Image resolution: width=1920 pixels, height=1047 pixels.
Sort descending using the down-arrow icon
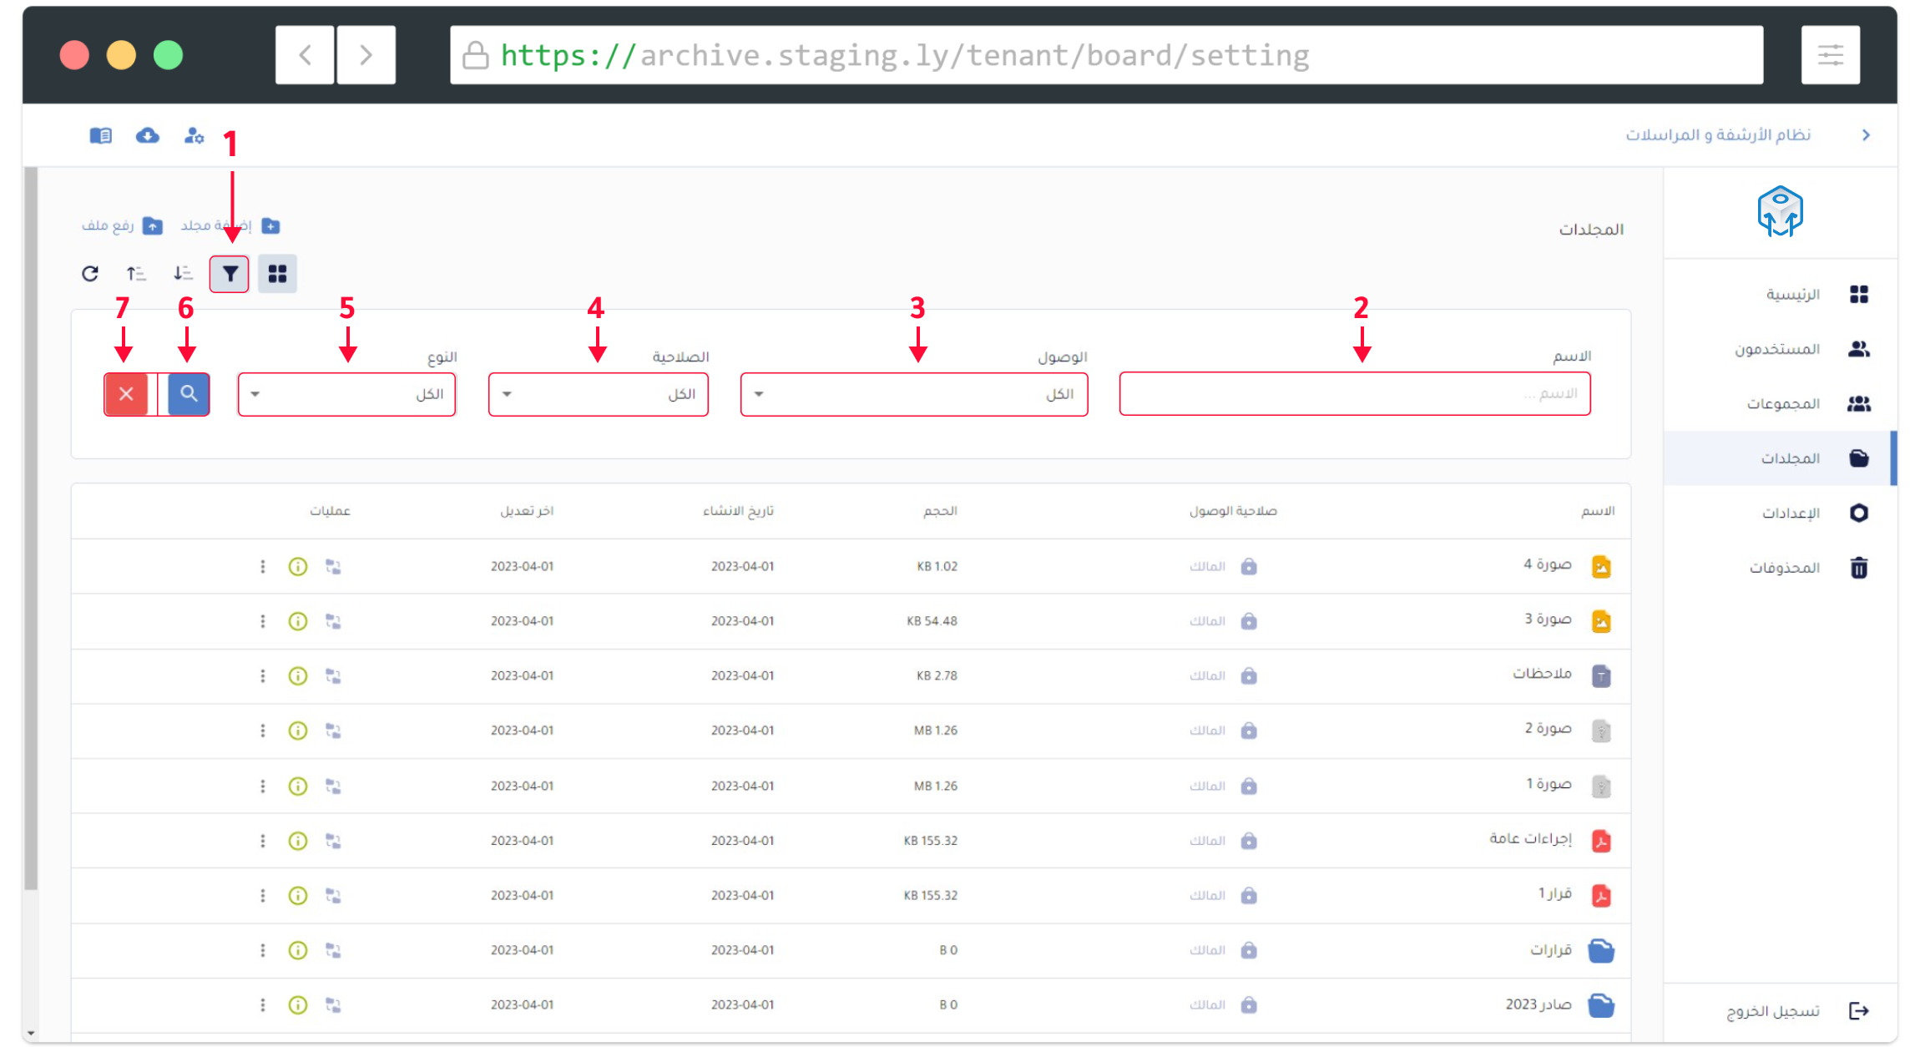[183, 274]
